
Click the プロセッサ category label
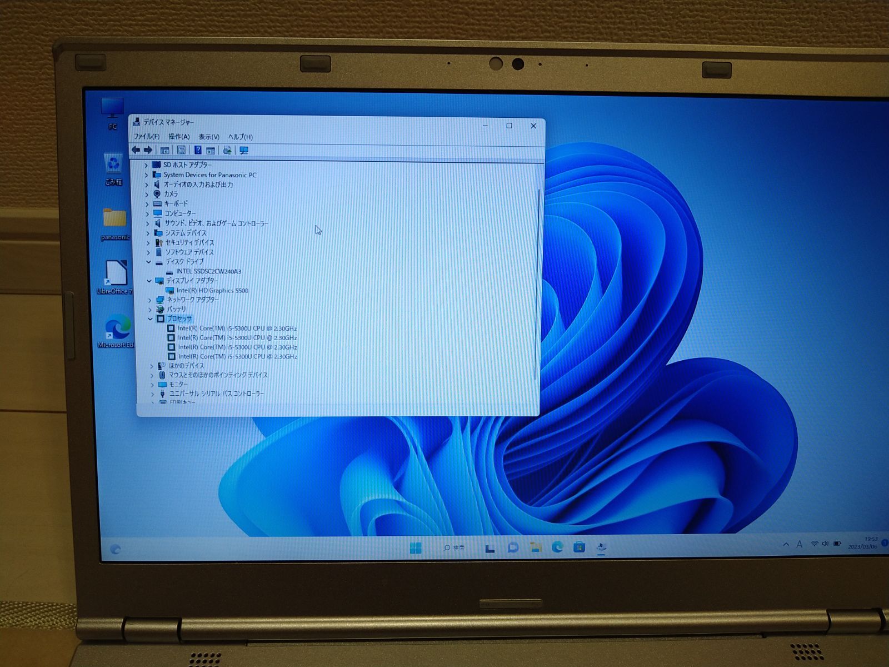click(179, 318)
